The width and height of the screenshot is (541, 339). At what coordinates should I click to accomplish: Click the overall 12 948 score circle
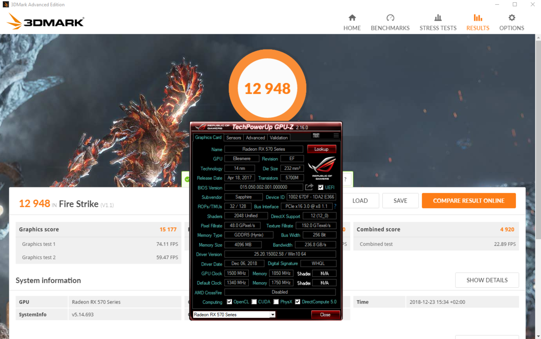click(x=267, y=89)
